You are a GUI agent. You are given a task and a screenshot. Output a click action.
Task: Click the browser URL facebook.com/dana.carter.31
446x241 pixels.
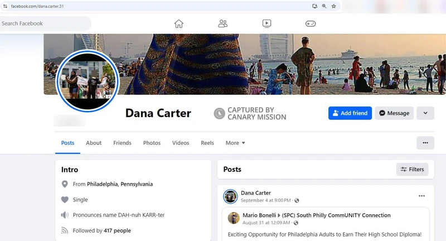click(x=37, y=6)
